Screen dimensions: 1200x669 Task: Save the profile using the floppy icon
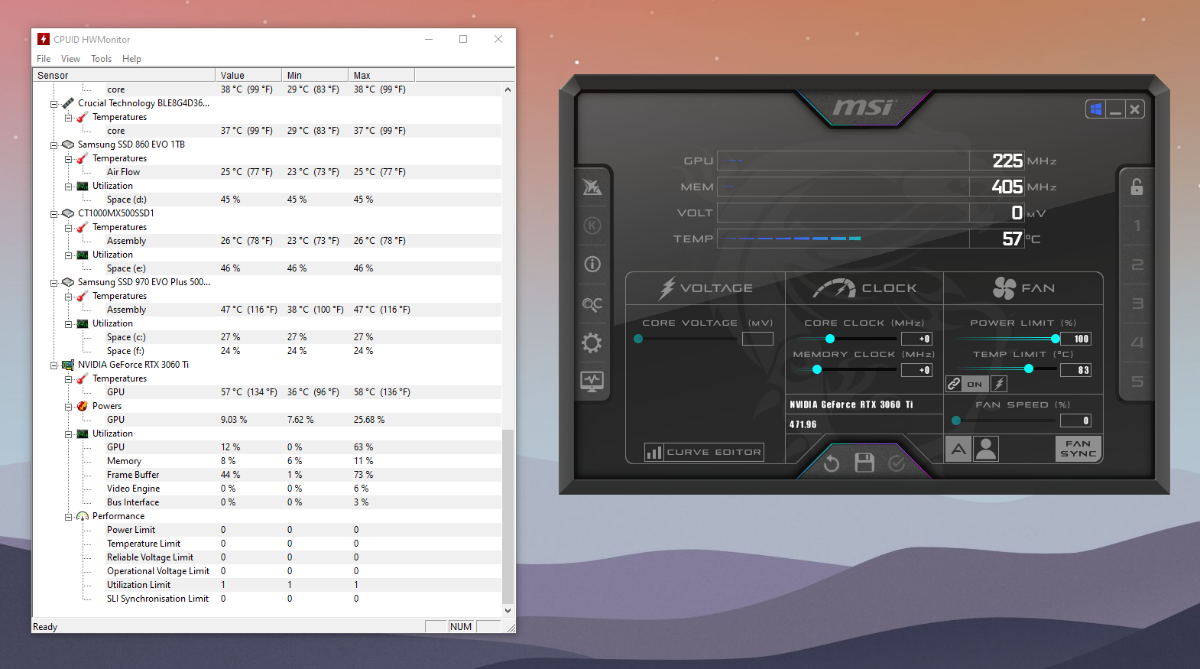click(864, 463)
